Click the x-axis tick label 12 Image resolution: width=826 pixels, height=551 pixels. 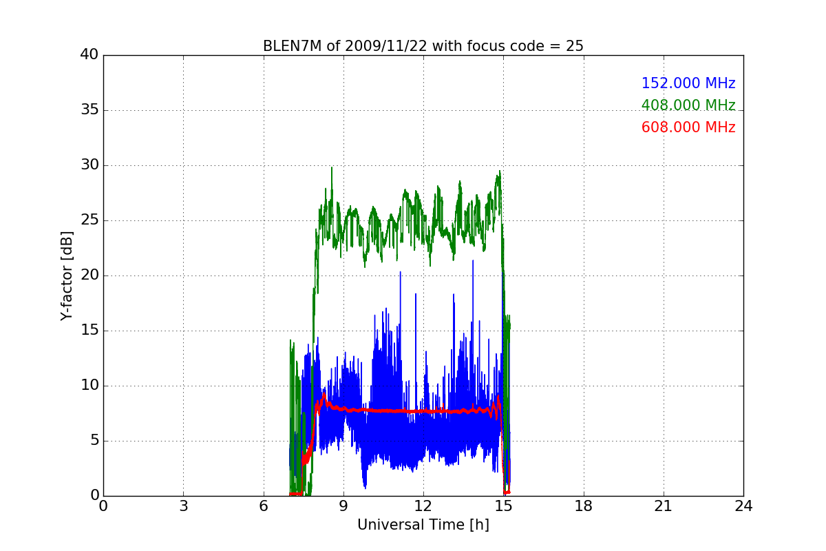pyautogui.click(x=423, y=506)
